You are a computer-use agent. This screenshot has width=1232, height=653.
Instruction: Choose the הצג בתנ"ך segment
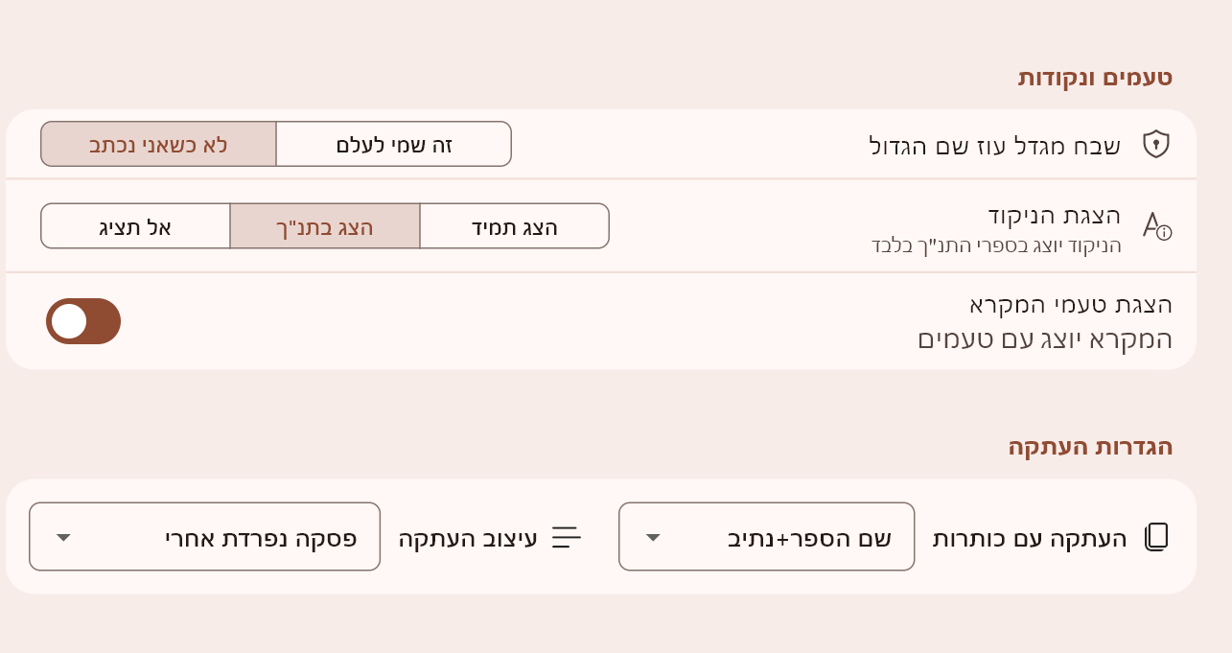click(x=325, y=226)
